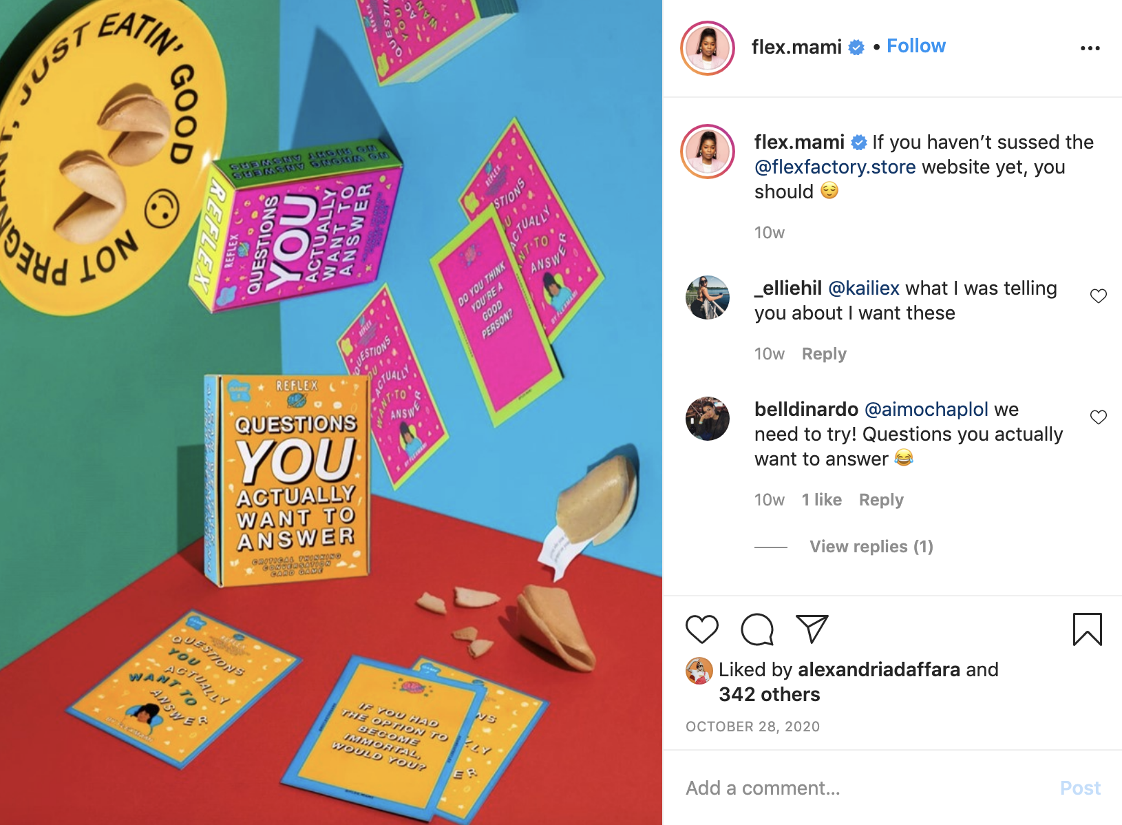
Task: Reply to belldinardo's comment
Action: (881, 500)
